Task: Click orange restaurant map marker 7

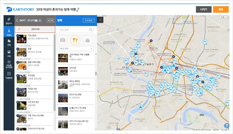Action: click(x=201, y=84)
